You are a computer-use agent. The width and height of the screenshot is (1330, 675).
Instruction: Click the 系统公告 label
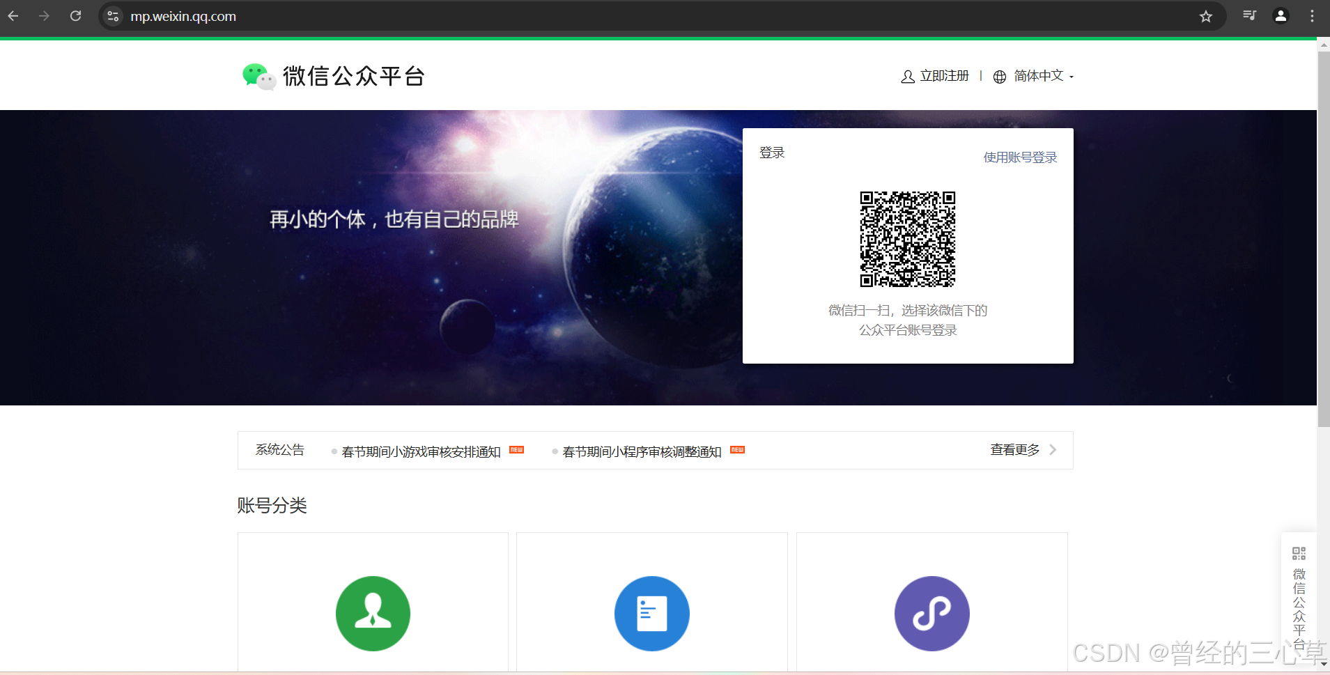[x=279, y=450]
